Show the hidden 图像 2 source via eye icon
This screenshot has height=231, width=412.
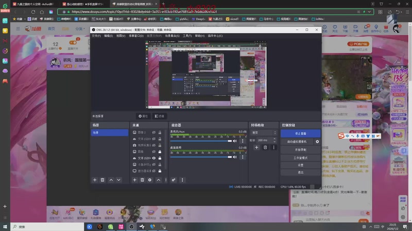[x=154, y=132]
